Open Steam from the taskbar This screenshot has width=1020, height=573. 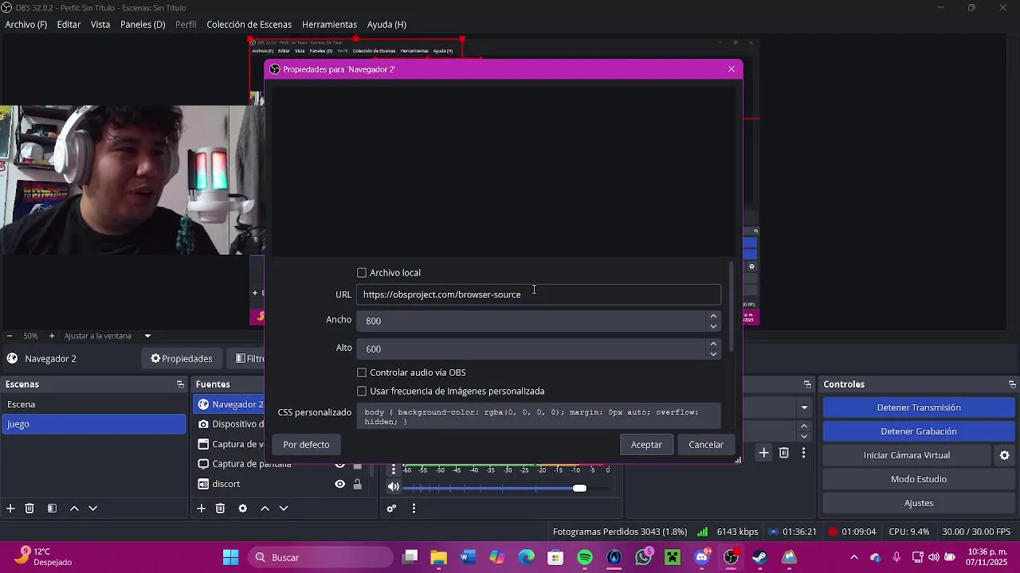click(760, 557)
